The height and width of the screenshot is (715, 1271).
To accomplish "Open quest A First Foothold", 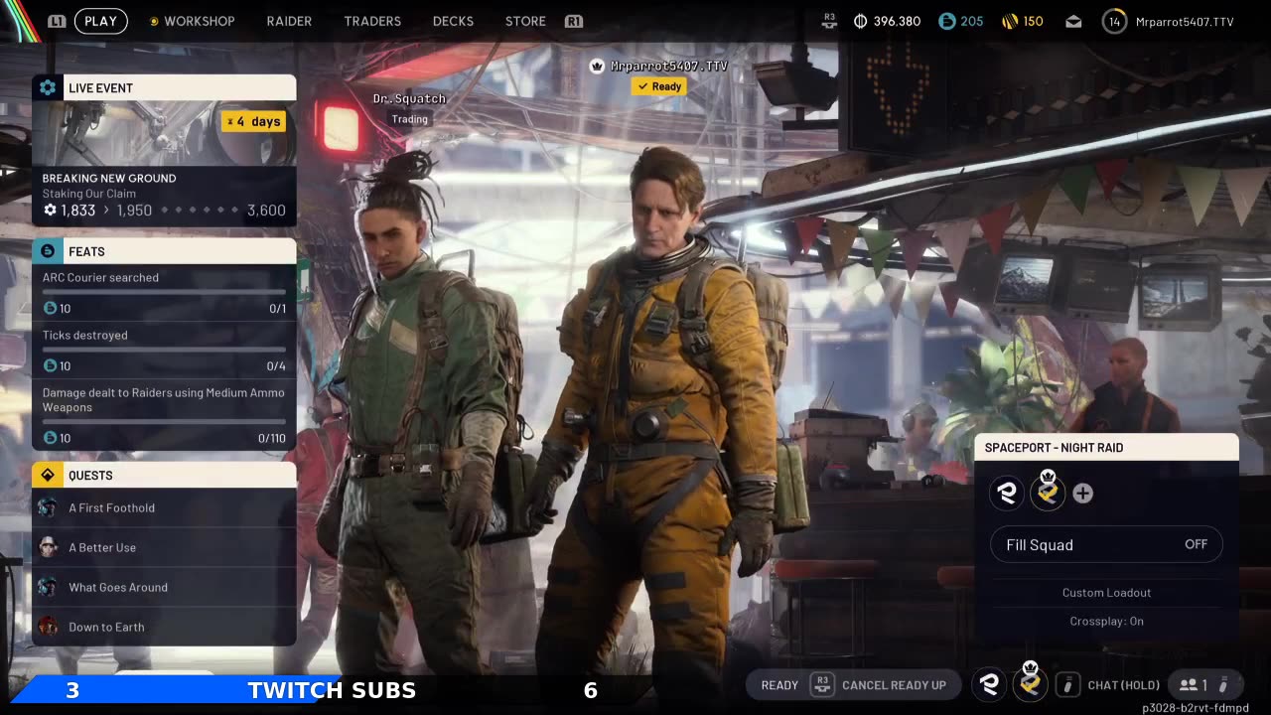I will coord(164,507).
